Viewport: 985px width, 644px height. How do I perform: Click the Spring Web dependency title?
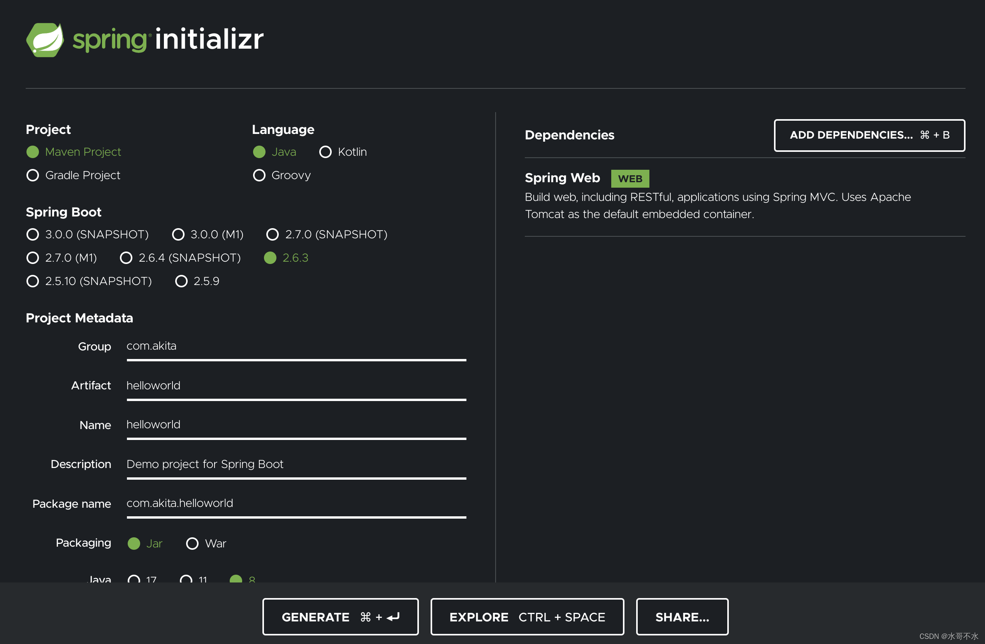(562, 178)
